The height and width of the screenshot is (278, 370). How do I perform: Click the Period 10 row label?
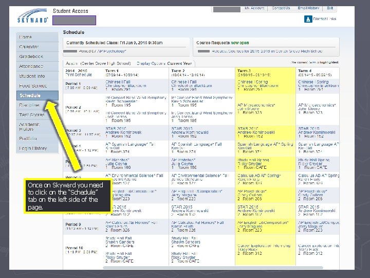[74, 248]
